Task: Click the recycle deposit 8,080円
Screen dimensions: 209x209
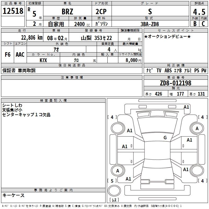Action: click(133, 60)
